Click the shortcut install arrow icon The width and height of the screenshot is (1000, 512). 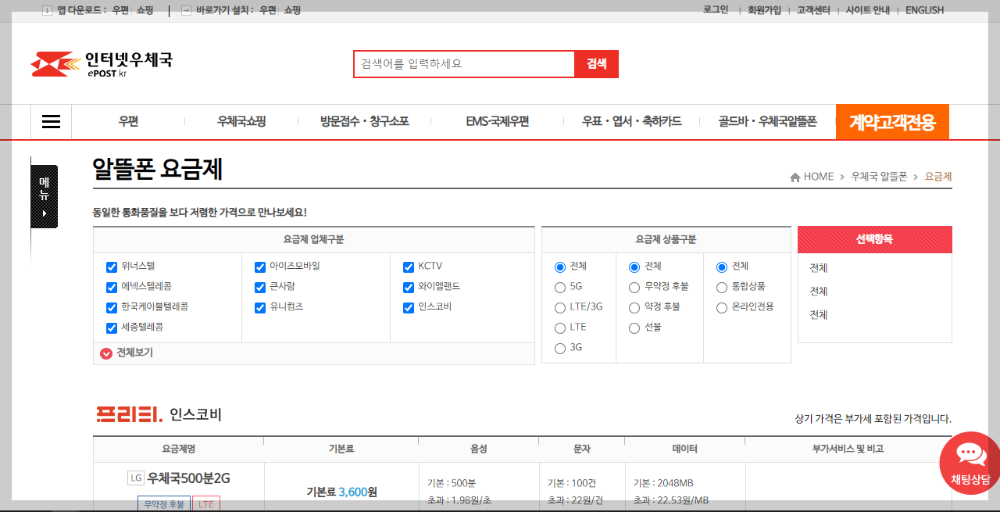click(x=185, y=10)
